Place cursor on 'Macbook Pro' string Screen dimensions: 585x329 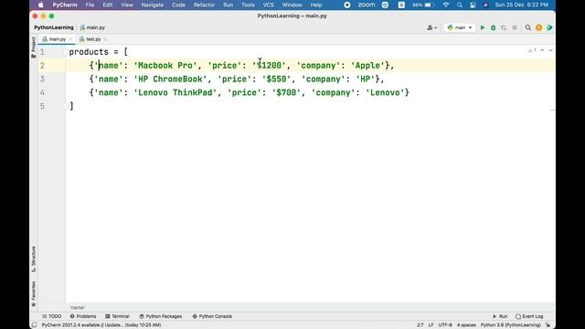[165, 66]
